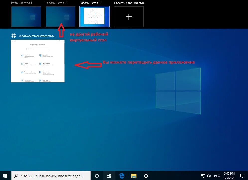Viewport: 248px width, 180px height.
Task: Click the Рабочий стол 2 label
Action: pos(56,3)
